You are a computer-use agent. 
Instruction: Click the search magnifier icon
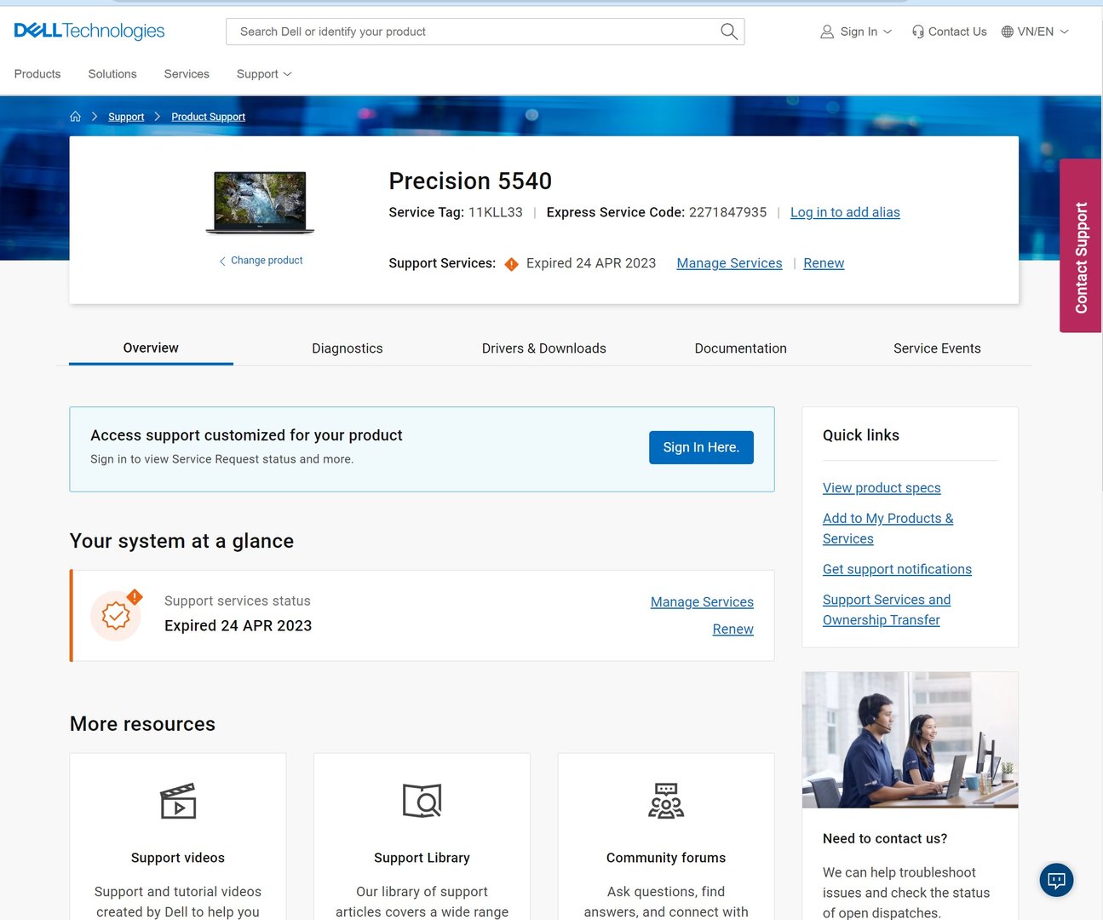(x=728, y=32)
